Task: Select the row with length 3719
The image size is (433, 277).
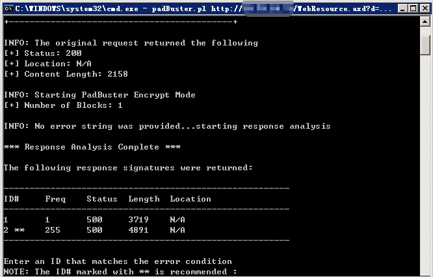Action: (x=94, y=220)
